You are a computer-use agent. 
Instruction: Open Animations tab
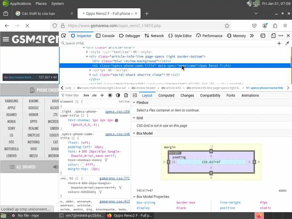[250, 95]
